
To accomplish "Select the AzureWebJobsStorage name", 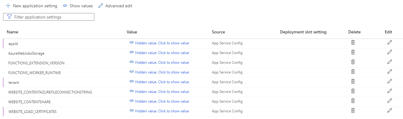I will (x=26, y=53).
